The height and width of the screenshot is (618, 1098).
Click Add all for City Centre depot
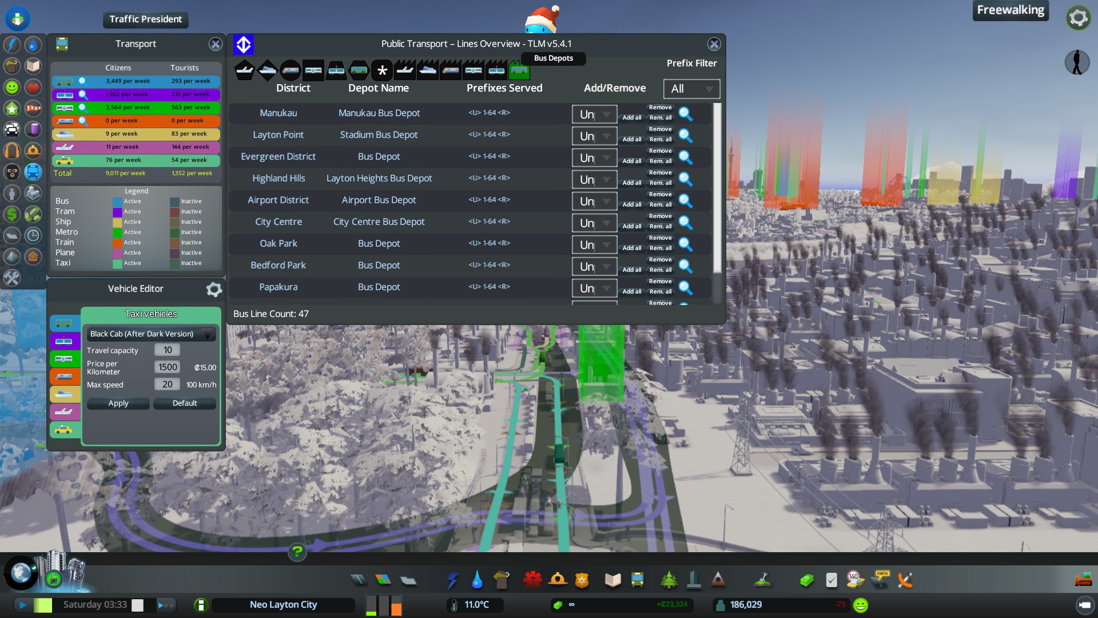(631, 227)
